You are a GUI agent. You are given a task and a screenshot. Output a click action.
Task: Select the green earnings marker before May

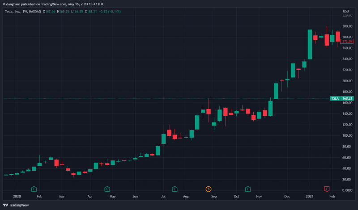pos(107,189)
